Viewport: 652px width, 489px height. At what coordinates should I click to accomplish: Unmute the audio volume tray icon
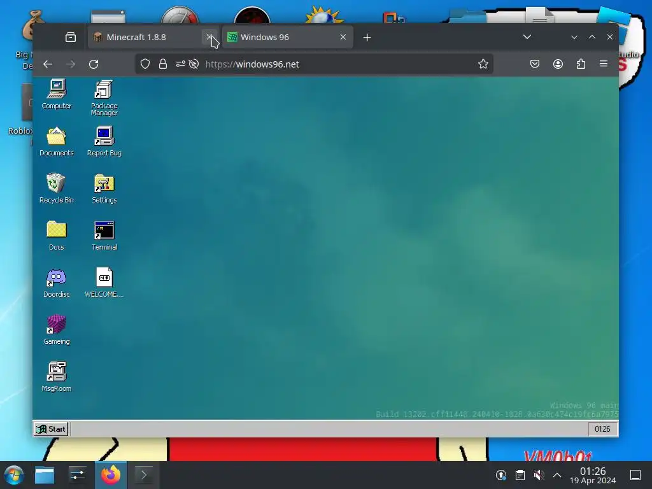[539, 475]
